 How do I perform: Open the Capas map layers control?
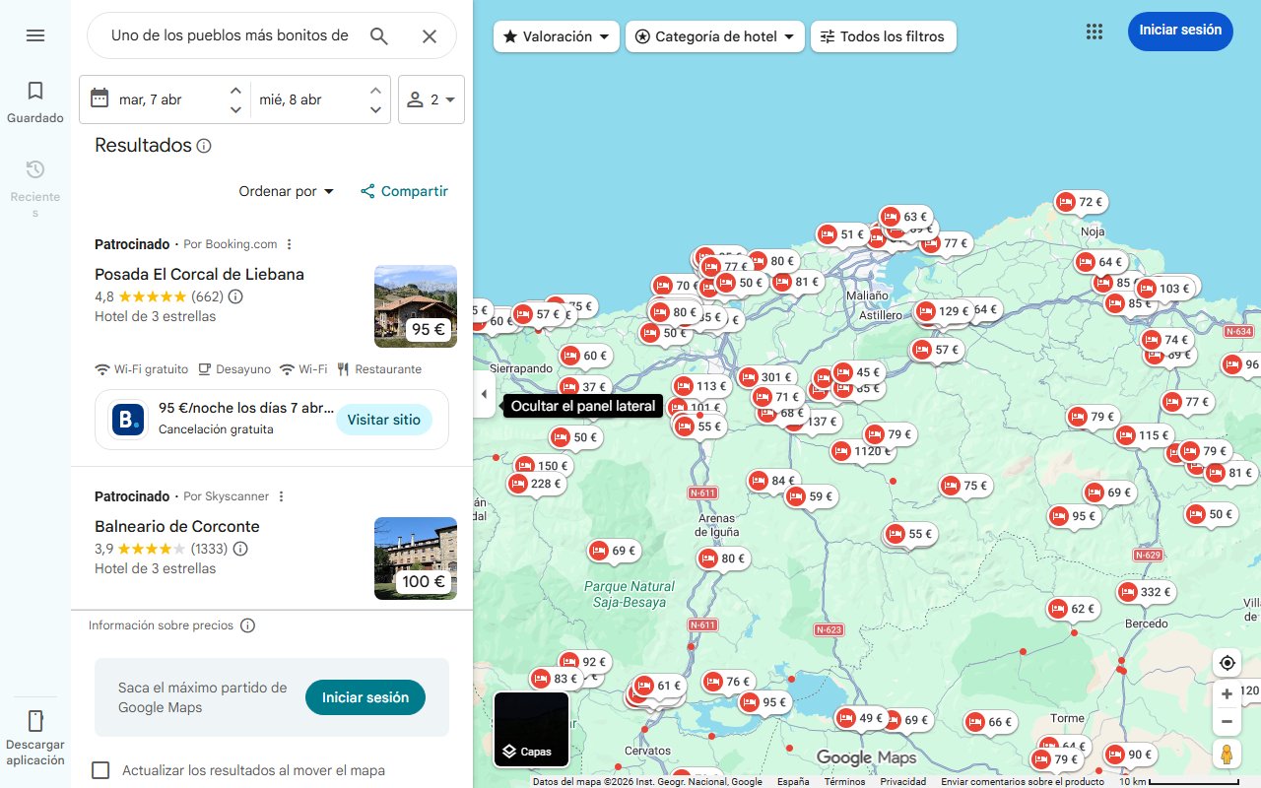(531, 730)
